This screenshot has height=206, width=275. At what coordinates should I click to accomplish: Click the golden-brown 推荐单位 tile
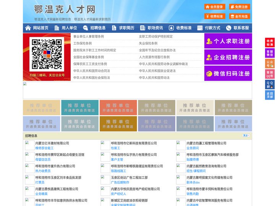[x=118, y=124]
